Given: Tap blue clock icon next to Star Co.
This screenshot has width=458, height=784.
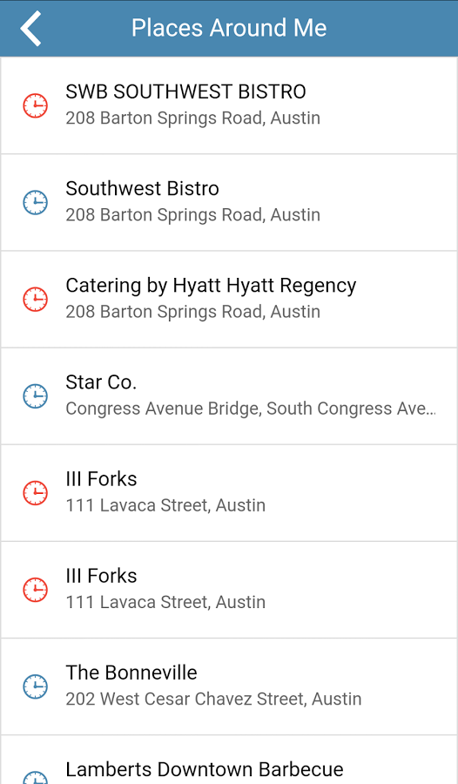Looking at the screenshot, I should [x=36, y=396].
